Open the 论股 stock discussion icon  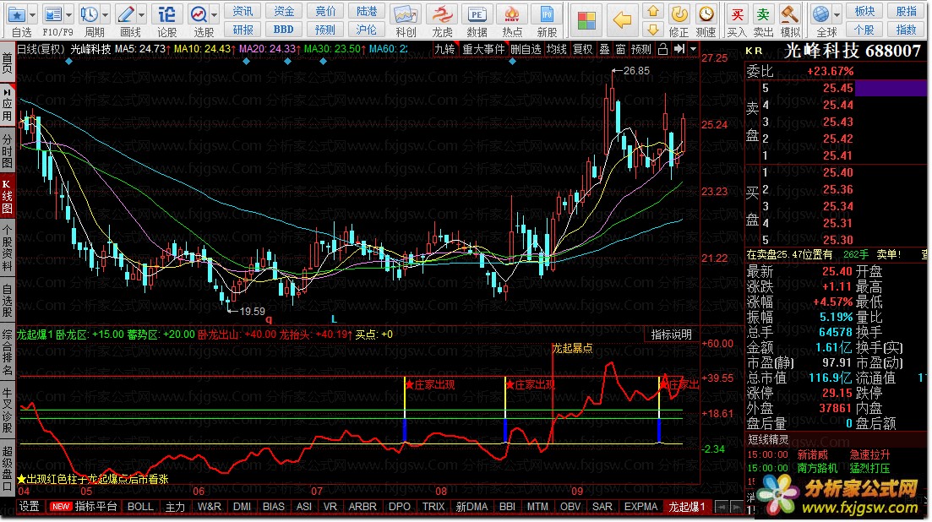(x=167, y=14)
